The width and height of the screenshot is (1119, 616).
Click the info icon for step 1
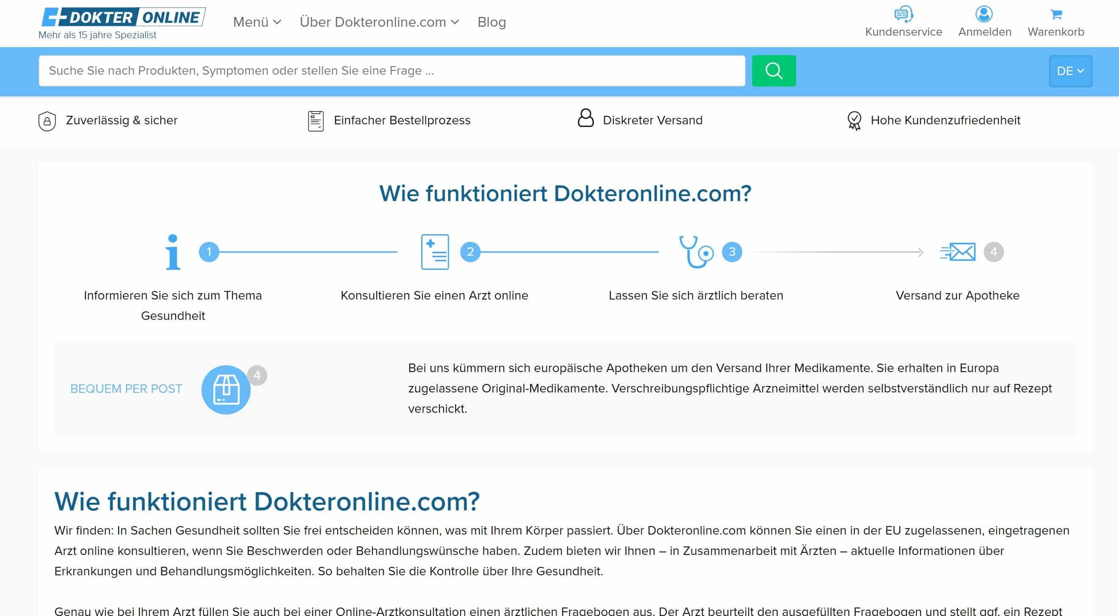[x=173, y=252]
